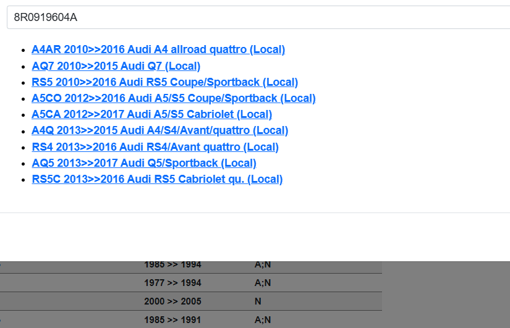Screen dimensions: 510x328
Task: Select RS4 Audi RS4/Avant quattro link
Action: click(x=155, y=147)
